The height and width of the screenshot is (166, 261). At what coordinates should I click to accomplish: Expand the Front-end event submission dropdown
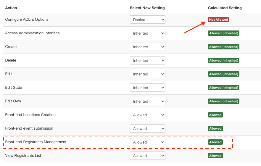[x=147, y=128]
